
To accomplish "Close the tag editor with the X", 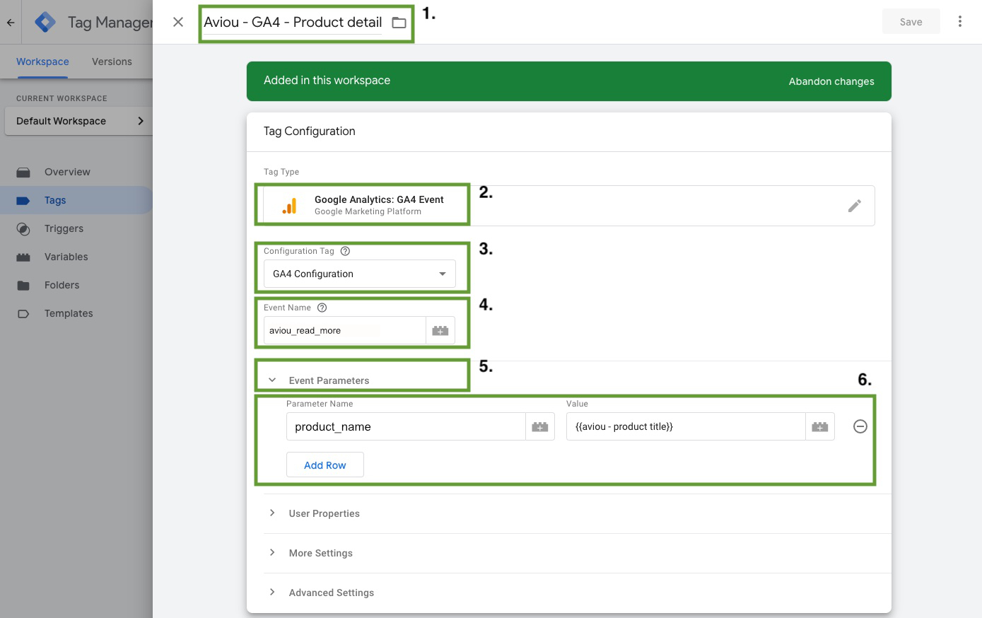I will [x=178, y=22].
